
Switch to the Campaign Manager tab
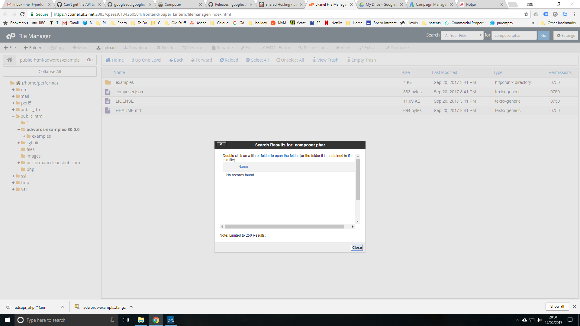pos(431,5)
